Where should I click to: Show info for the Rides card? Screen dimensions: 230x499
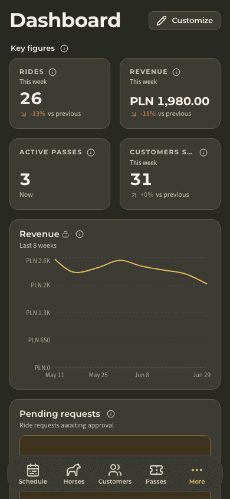point(52,72)
